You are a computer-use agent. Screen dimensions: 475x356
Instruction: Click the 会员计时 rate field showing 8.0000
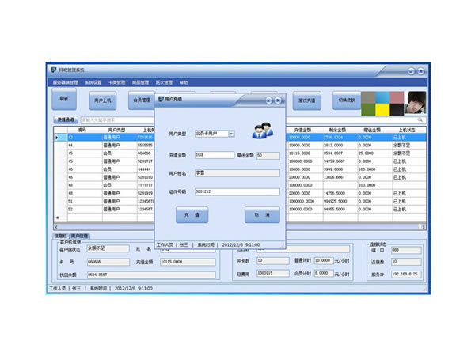tap(324, 274)
